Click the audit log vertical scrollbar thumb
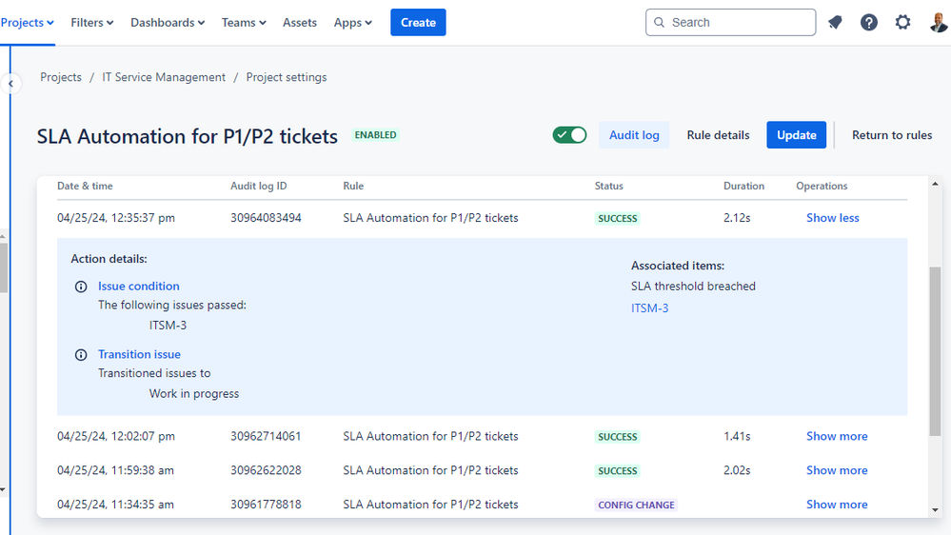This screenshot has height=535, width=951. pos(934,347)
